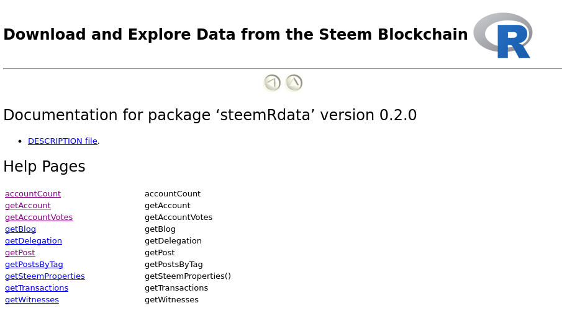Open the DESCRIPTION file link
This screenshot has width=562, height=316.
coord(63,141)
